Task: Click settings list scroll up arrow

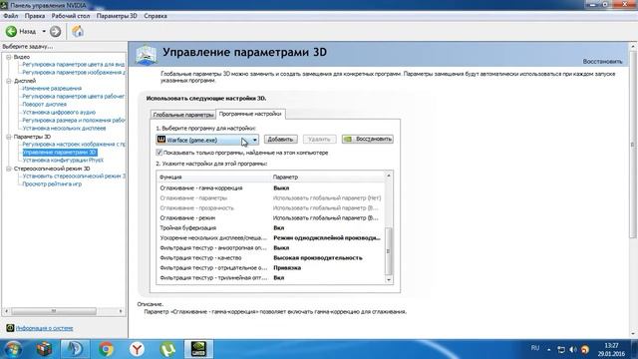Action: (x=389, y=176)
